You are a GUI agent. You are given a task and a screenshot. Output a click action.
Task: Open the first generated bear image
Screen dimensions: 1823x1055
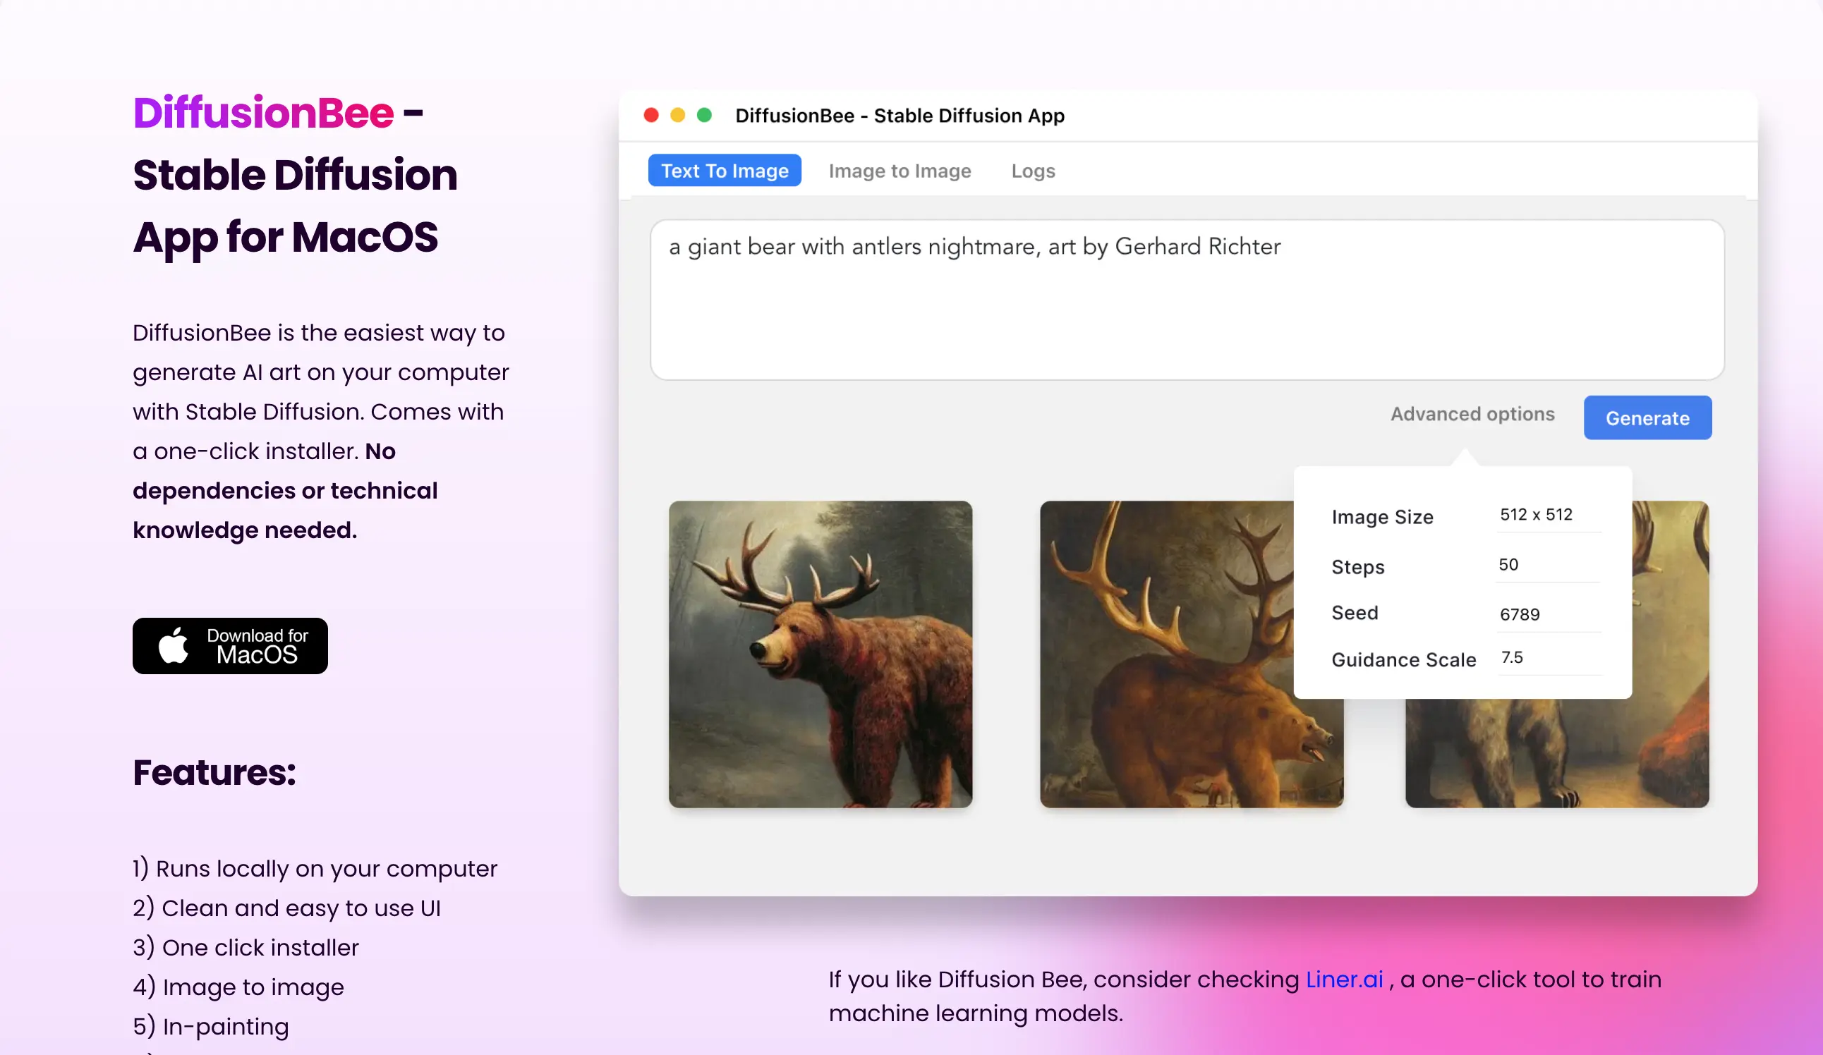coord(820,654)
